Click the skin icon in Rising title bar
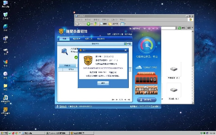216x135 pixels. (x=149, y=29)
